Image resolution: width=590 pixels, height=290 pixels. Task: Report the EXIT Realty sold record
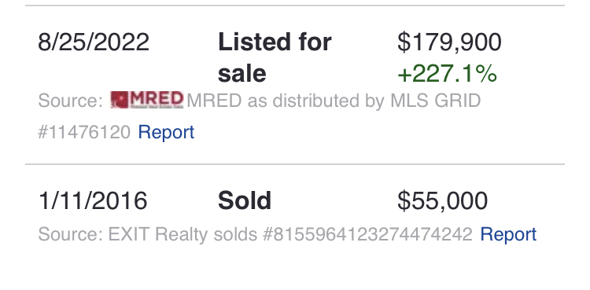click(x=508, y=234)
